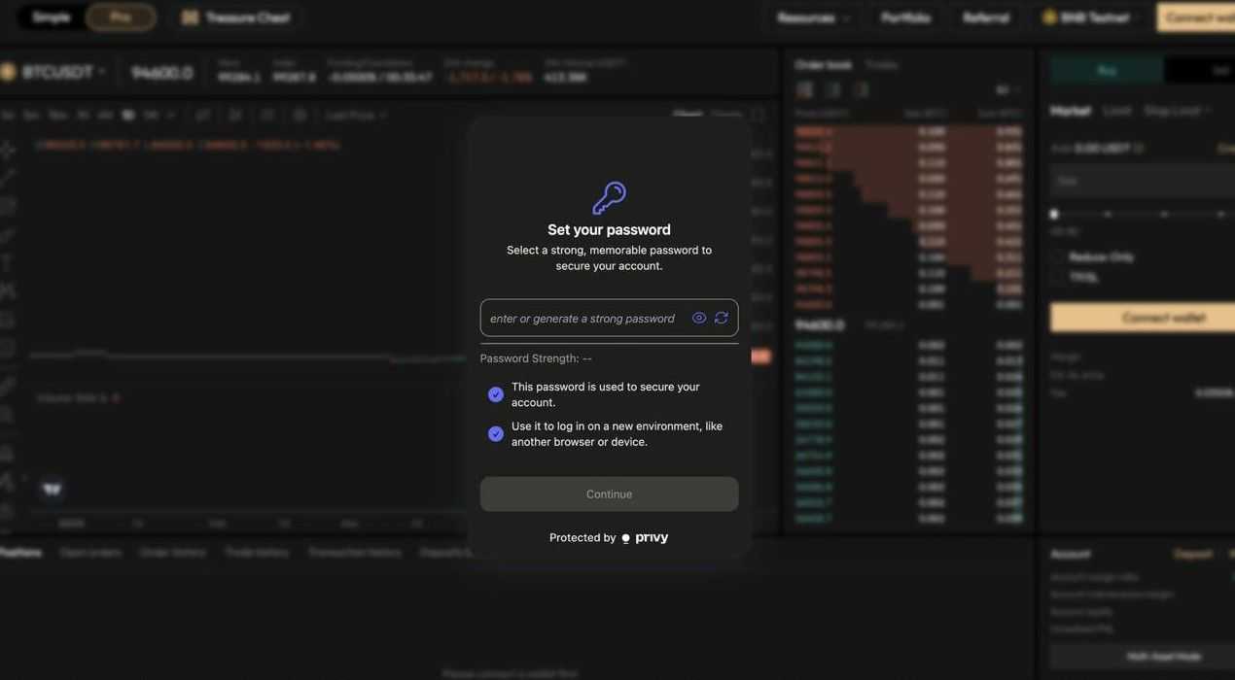
Task: Show both bids and asks order book view
Action: pos(804,89)
